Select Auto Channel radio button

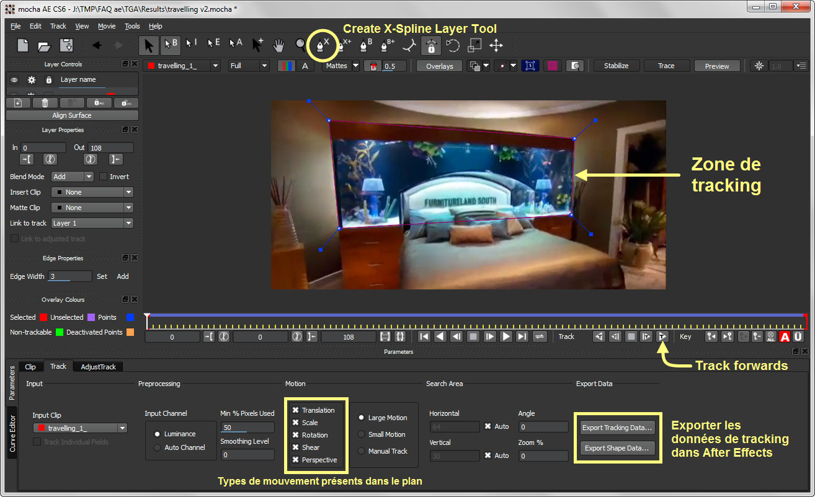[x=157, y=447]
